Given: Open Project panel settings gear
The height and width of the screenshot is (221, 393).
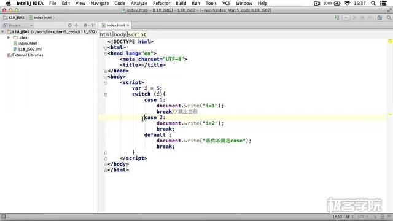Looking at the screenshot, I should point(86,25).
